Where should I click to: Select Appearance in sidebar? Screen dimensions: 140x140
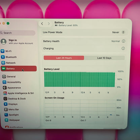click(x=14, y=87)
